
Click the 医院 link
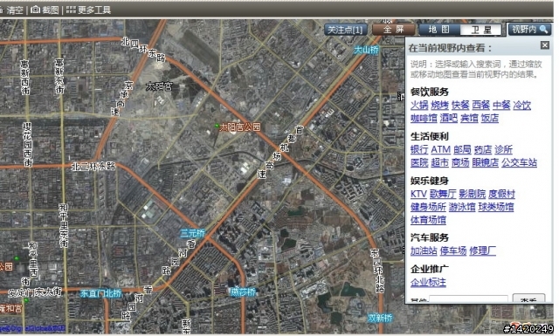coord(419,162)
